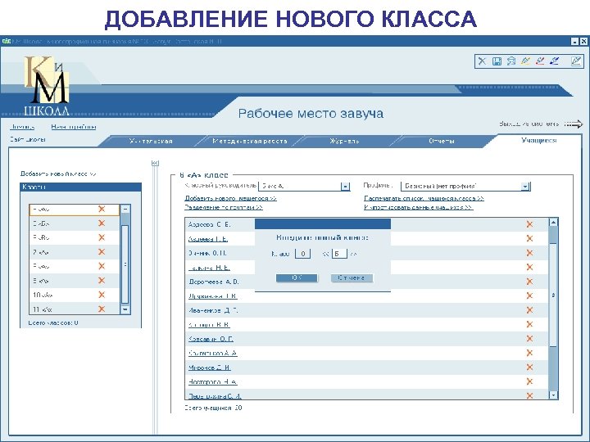Select the yellow pen toolbar icon

point(525,61)
